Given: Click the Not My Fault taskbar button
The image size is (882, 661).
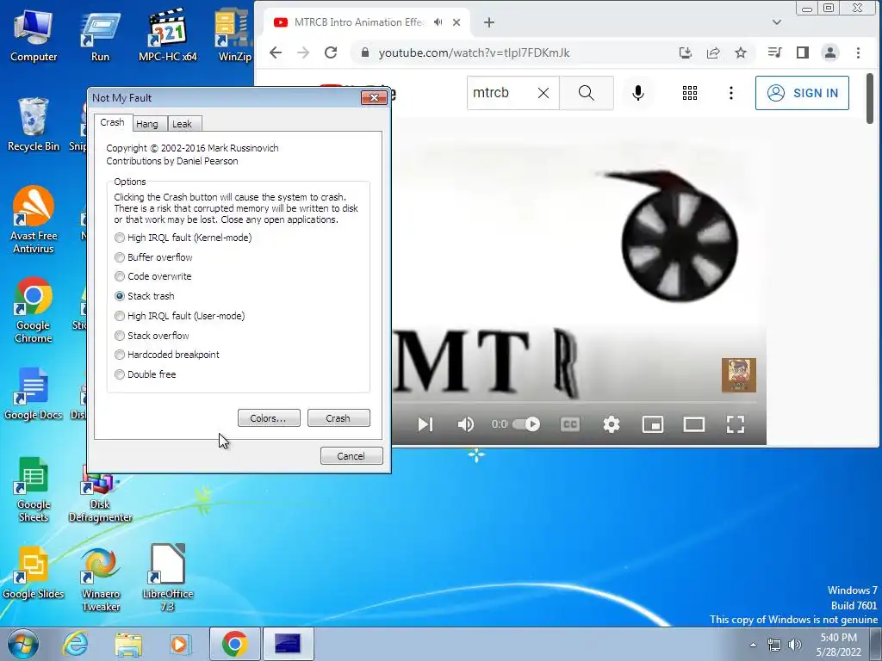Looking at the screenshot, I should 288,644.
